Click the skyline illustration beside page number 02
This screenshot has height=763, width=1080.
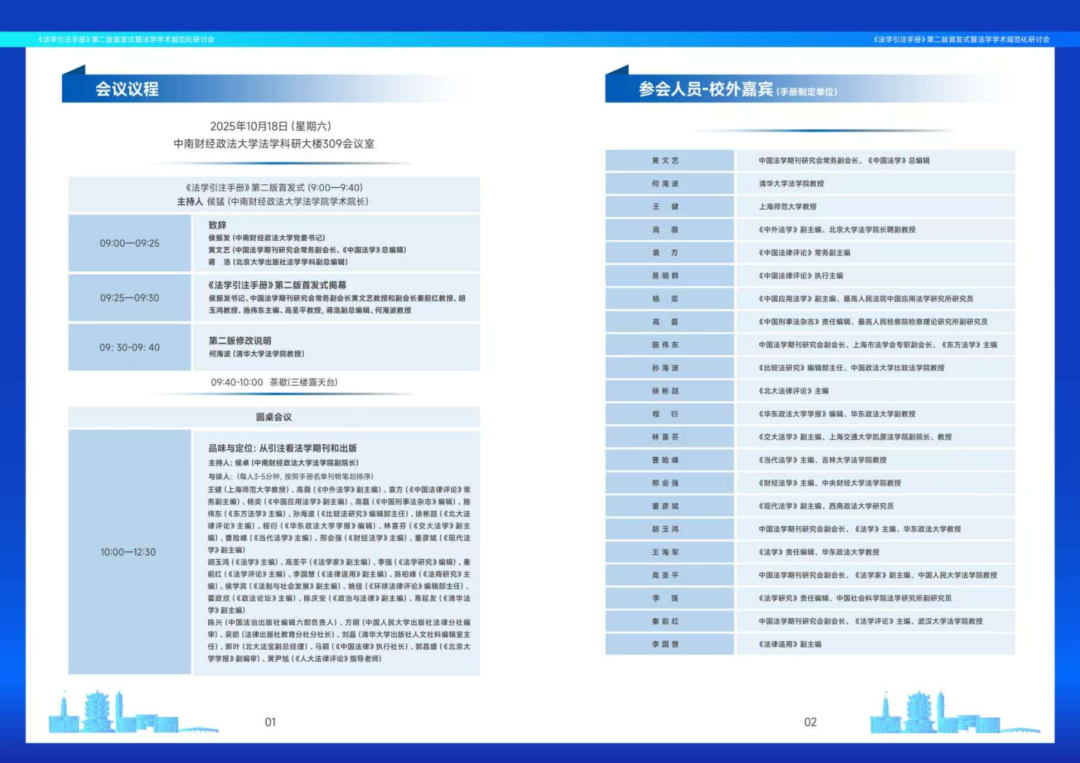954,713
